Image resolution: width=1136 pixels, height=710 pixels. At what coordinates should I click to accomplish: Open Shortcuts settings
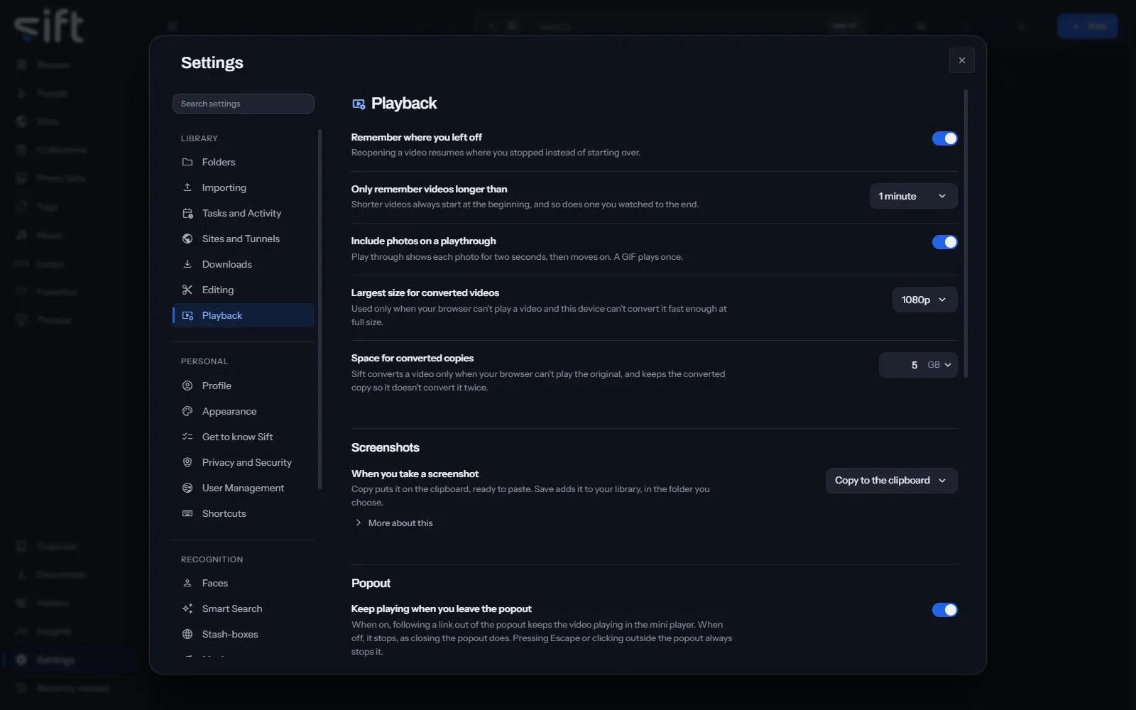click(x=243, y=513)
